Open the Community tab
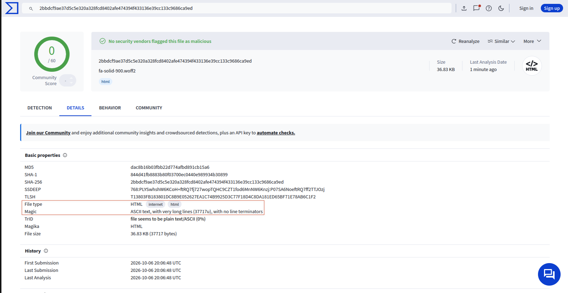 (149, 108)
